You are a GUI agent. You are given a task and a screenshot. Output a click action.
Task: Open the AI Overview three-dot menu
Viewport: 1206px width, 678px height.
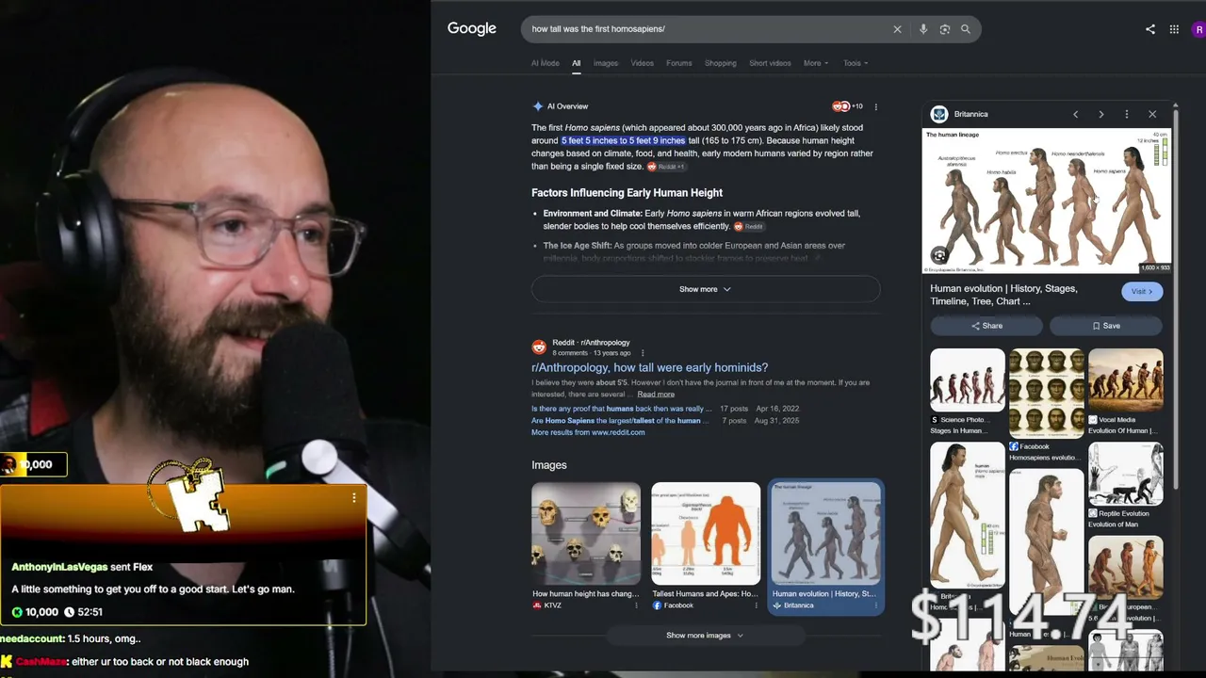point(875,106)
